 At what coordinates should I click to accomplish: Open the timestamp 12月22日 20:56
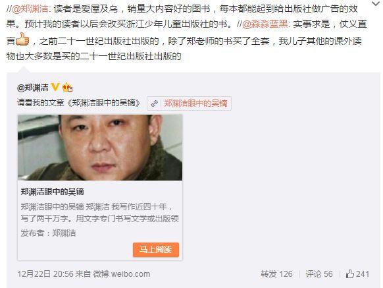(45, 274)
